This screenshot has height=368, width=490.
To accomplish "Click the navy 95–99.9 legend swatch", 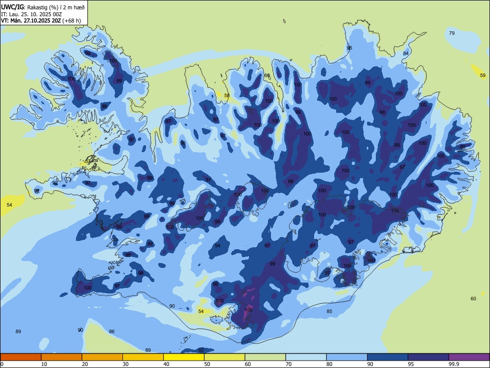I will click(x=428, y=357).
